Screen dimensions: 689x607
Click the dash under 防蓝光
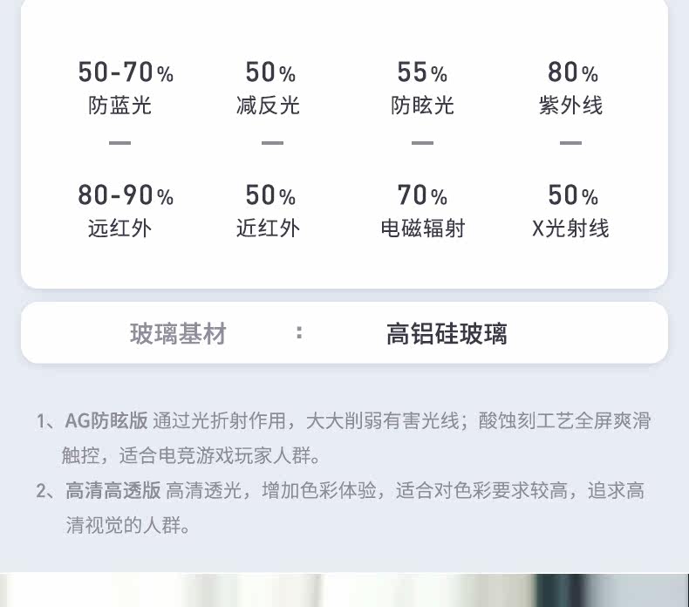coord(119,142)
